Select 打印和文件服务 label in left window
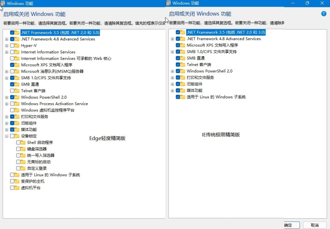Screen dimensions: 330x229 (35, 117)
